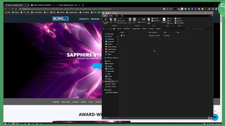Click Program Files in the address breadcrumb
Image resolution: width=225 pixels, height=126 pixels.
[x=136, y=29]
